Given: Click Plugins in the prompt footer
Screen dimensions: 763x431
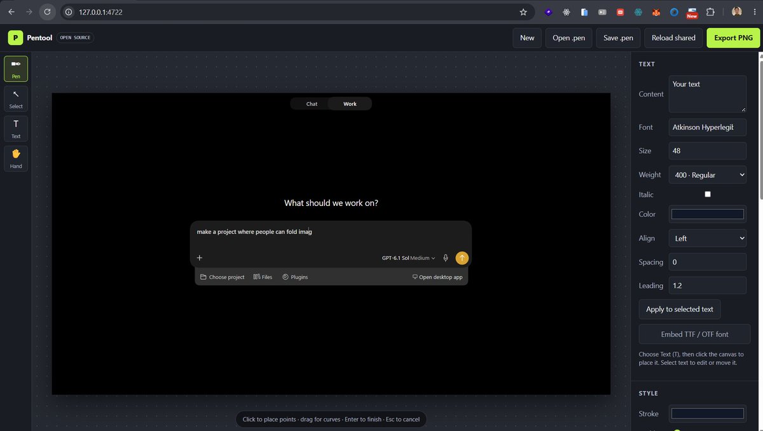Looking at the screenshot, I should (295, 277).
